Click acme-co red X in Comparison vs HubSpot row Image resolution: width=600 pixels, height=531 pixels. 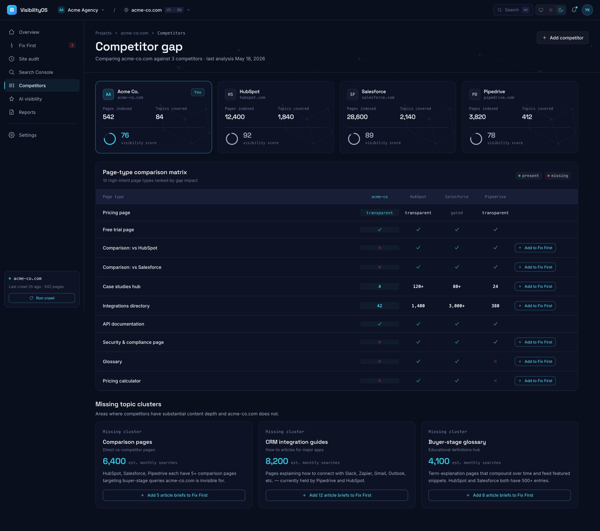pyautogui.click(x=379, y=248)
